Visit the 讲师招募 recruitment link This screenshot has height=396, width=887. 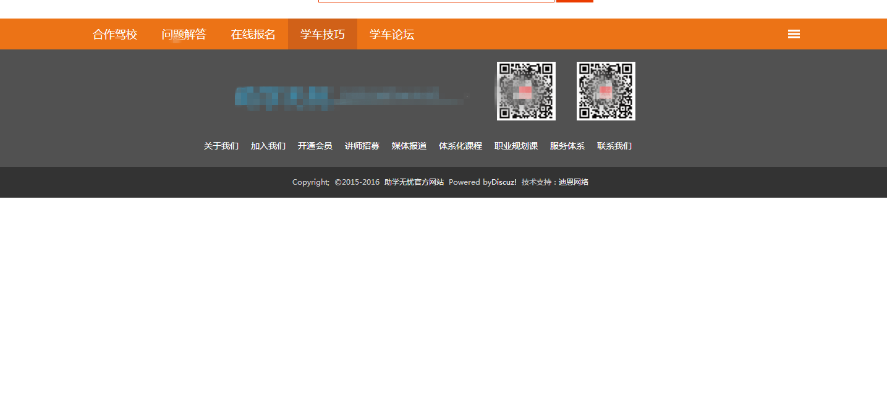(362, 146)
